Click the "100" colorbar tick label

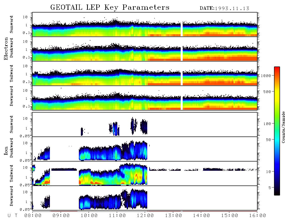click(267, 124)
